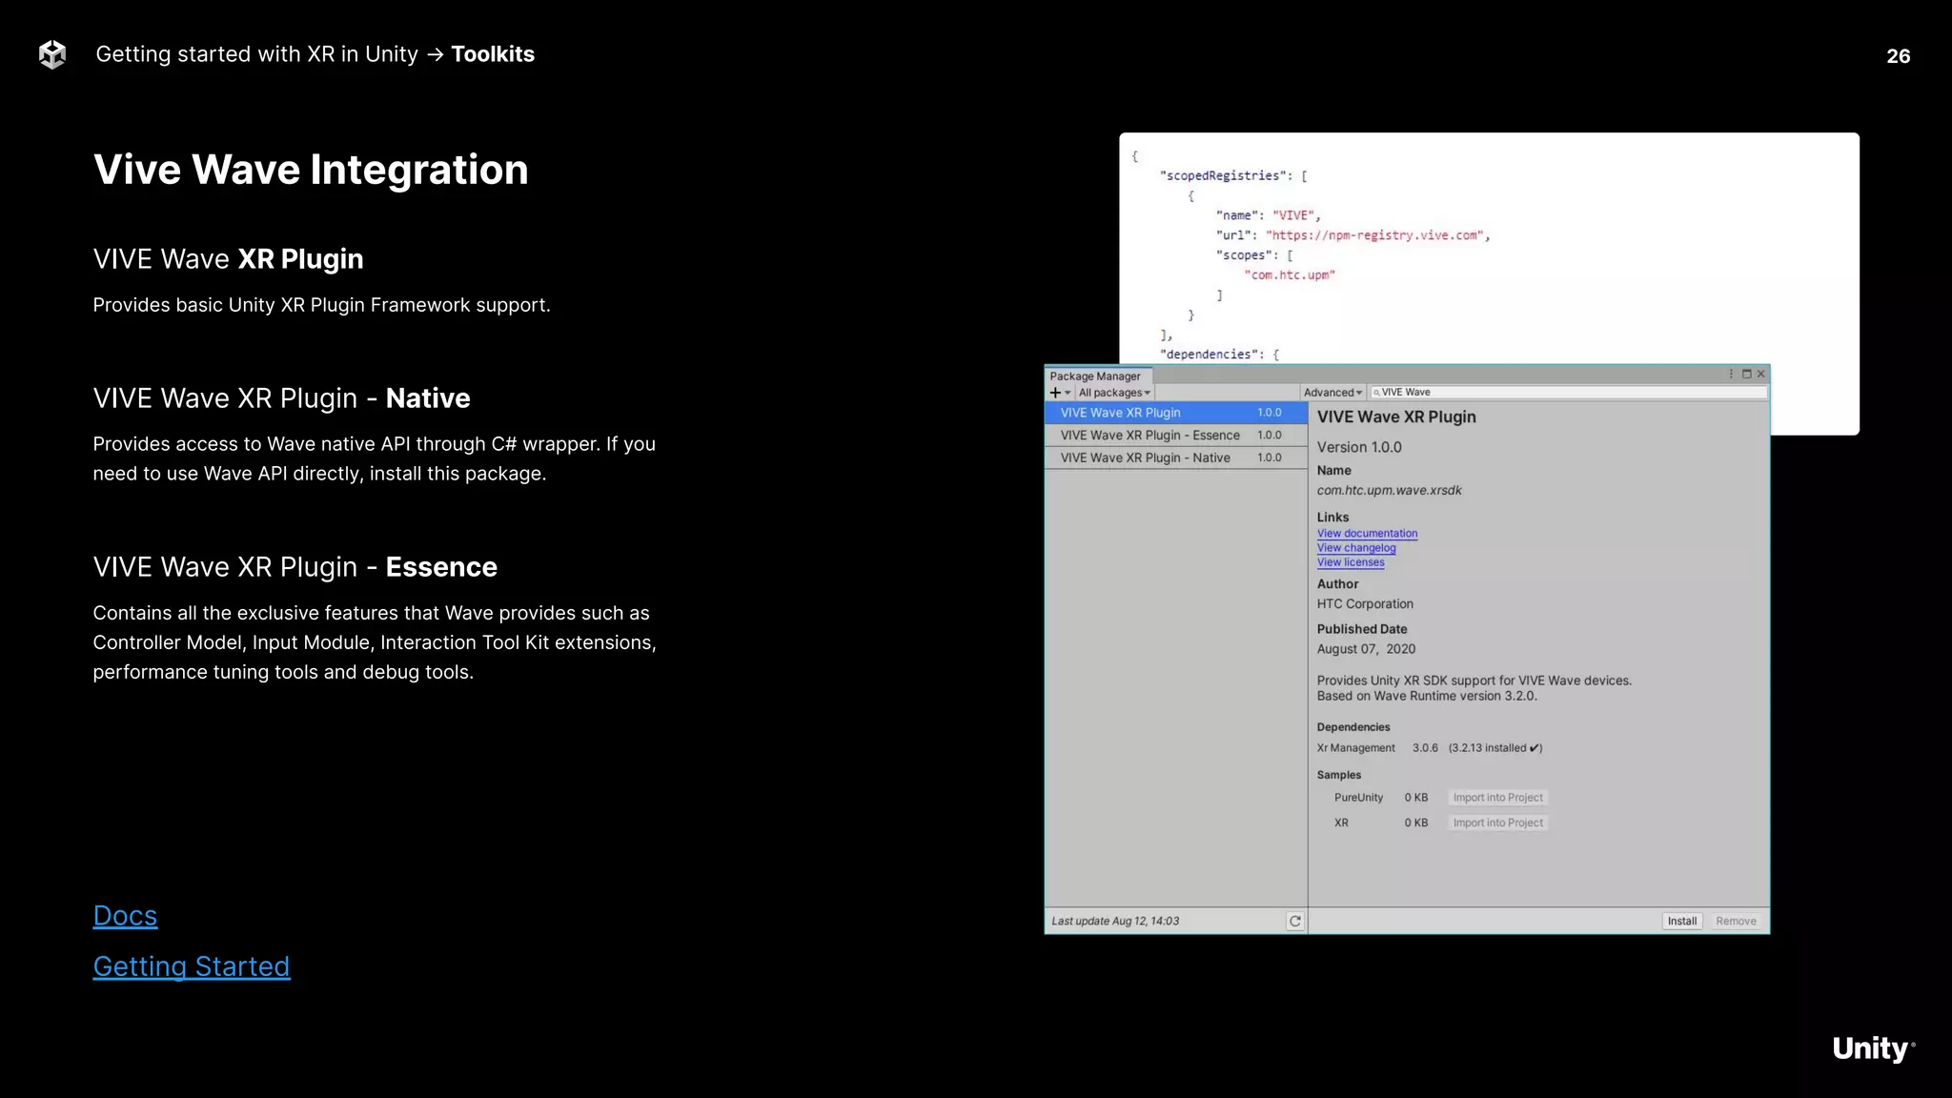This screenshot has width=1952, height=1098.
Task: Click the "Vive Wave Integration" heading
Action: (x=311, y=170)
